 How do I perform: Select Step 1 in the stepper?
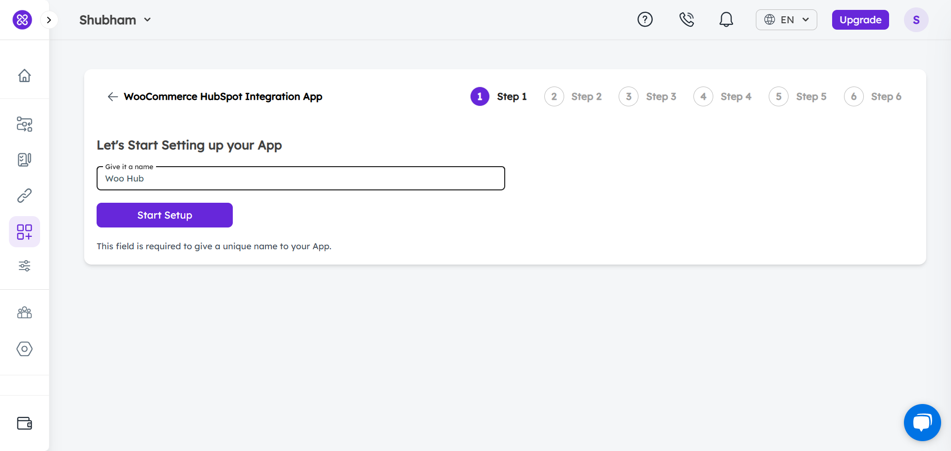(x=499, y=96)
